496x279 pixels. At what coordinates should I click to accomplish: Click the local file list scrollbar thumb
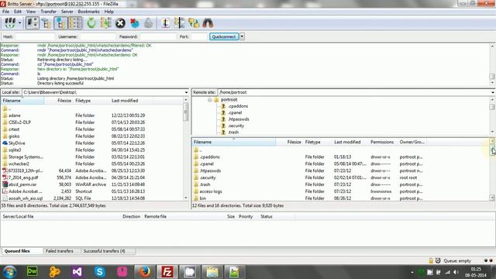[186, 112]
